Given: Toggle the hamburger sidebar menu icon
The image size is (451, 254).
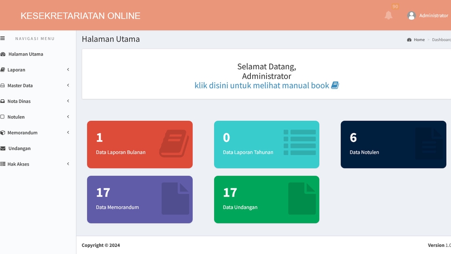Looking at the screenshot, I should 3,38.
